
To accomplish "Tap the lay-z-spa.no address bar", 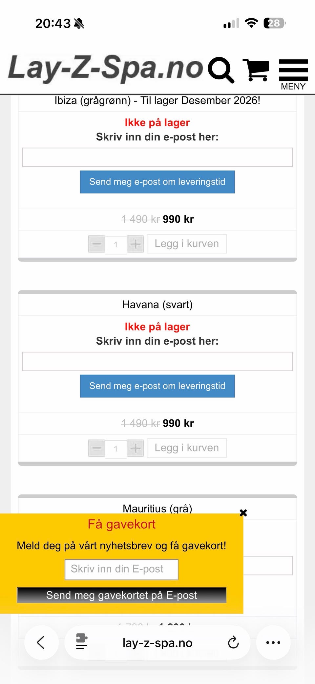I will [x=157, y=643].
